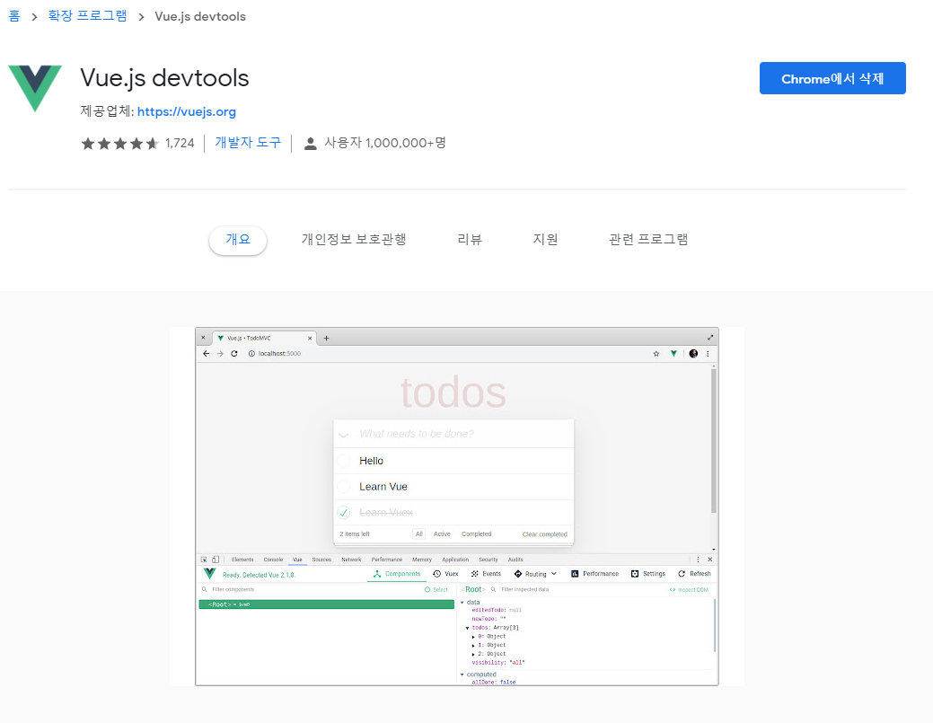The height and width of the screenshot is (723, 933).
Task: Switch to the 개요 tab
Action: click(238, 240)
